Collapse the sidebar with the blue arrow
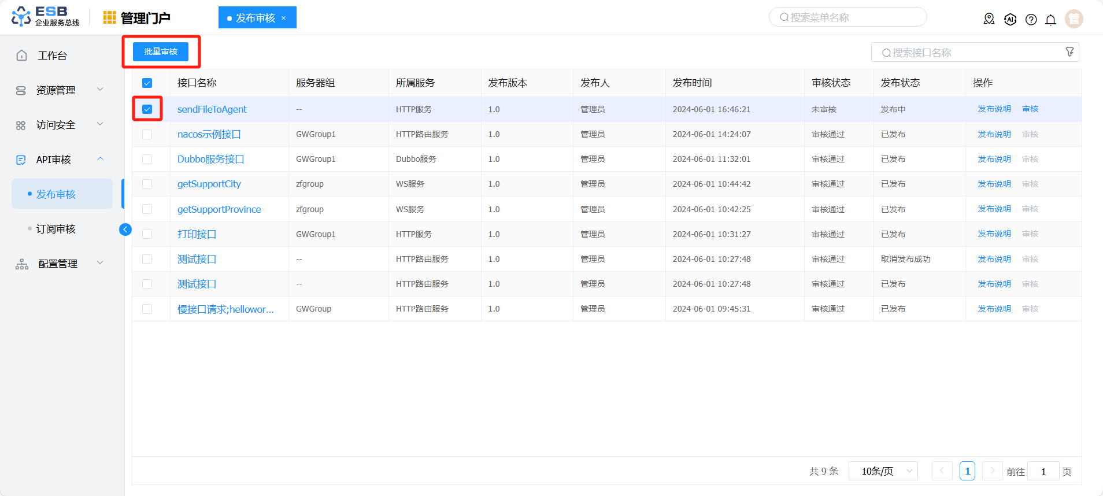 click(x=125, y=230)
